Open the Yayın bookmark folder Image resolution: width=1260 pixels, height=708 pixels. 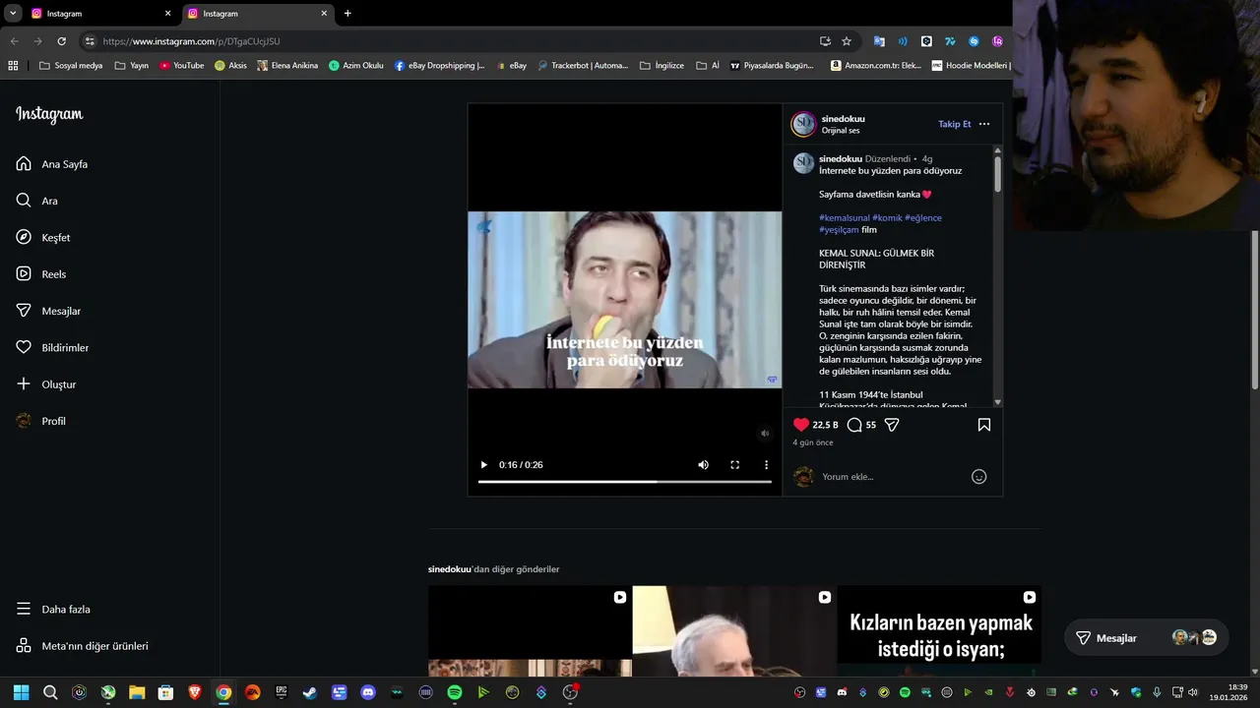coord(132,66)
